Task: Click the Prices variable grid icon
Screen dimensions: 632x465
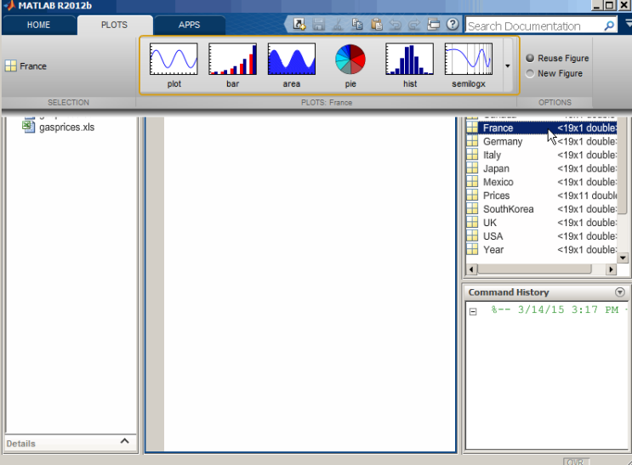Action: tap(472, 195)
